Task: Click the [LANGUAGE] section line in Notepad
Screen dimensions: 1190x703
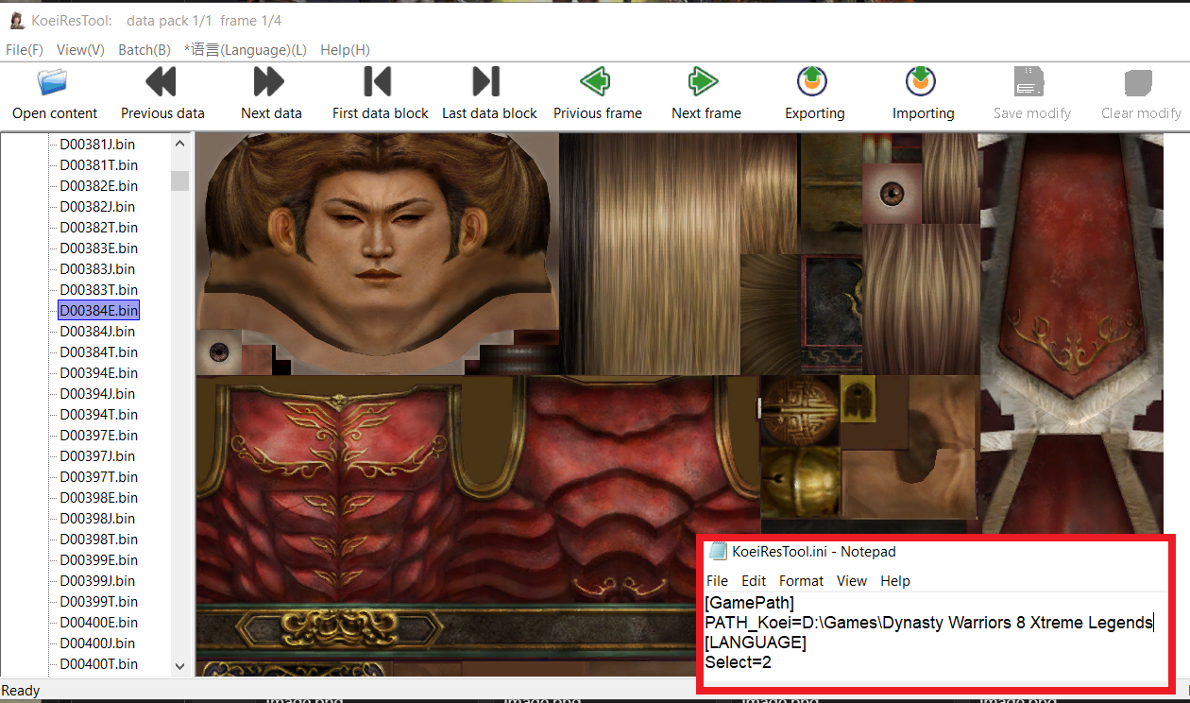Action: click(756, 643)
